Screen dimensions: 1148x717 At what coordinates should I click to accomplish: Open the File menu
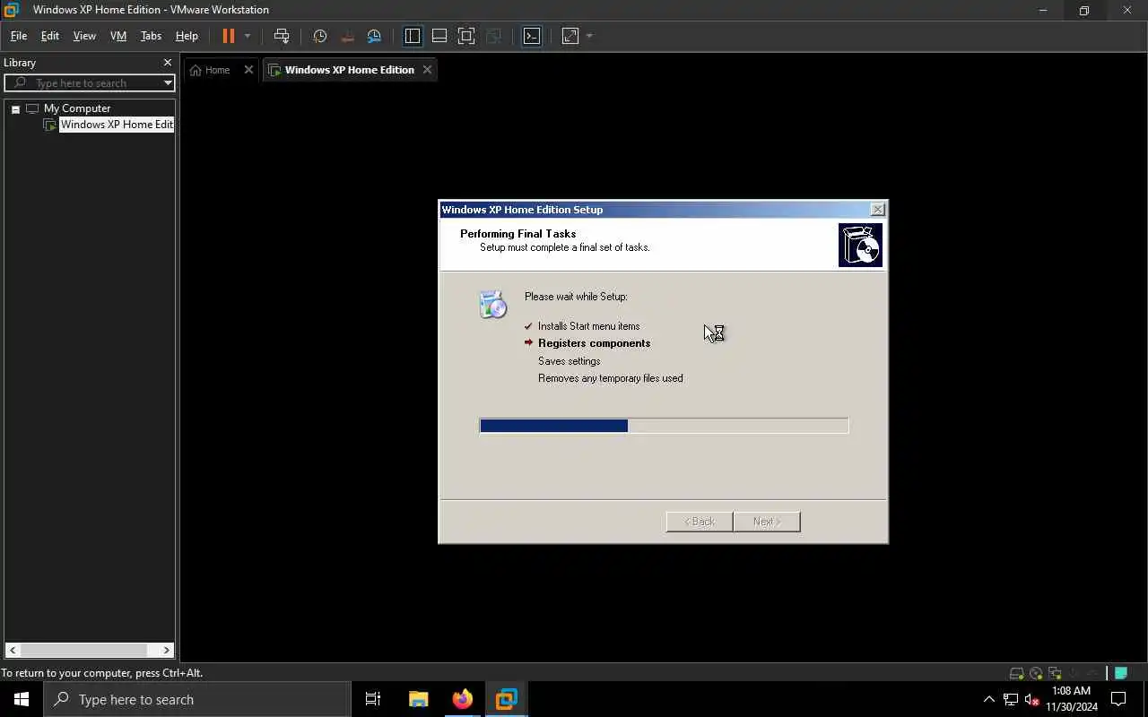tap(19, 36)
